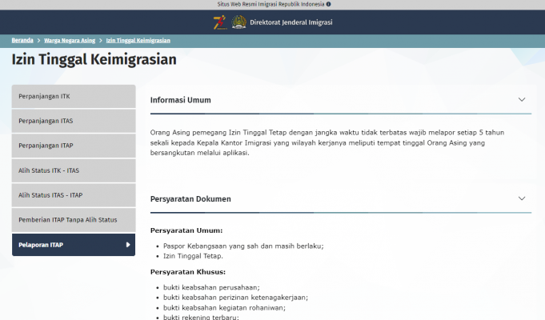Image resolution: width=545 pixels, height=320 pixels.
Task: Click the Izin Tinggal Keimigrasian breadcrumb link
Action: coord(138,40)
